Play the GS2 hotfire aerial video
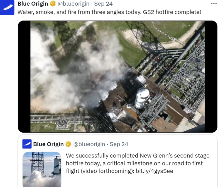The height and width of the screenshot is (187, 223). [117, 77]
